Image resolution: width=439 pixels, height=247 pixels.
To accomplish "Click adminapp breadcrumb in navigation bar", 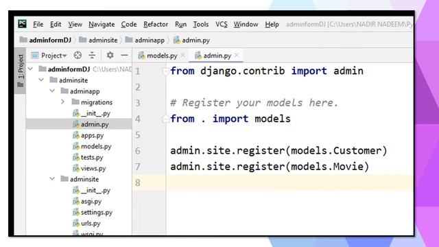I will click(145, 40).
